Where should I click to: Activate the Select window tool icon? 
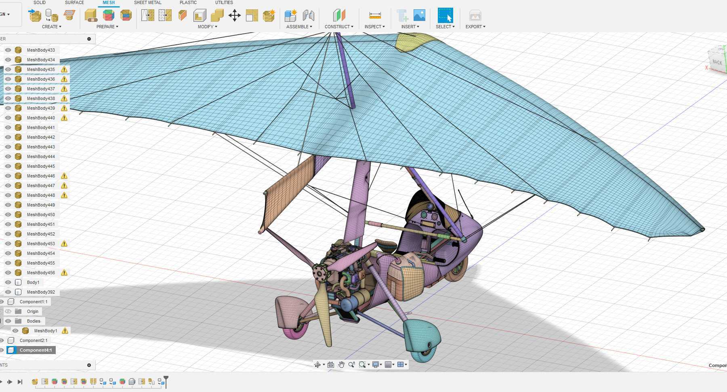(445, 15)
